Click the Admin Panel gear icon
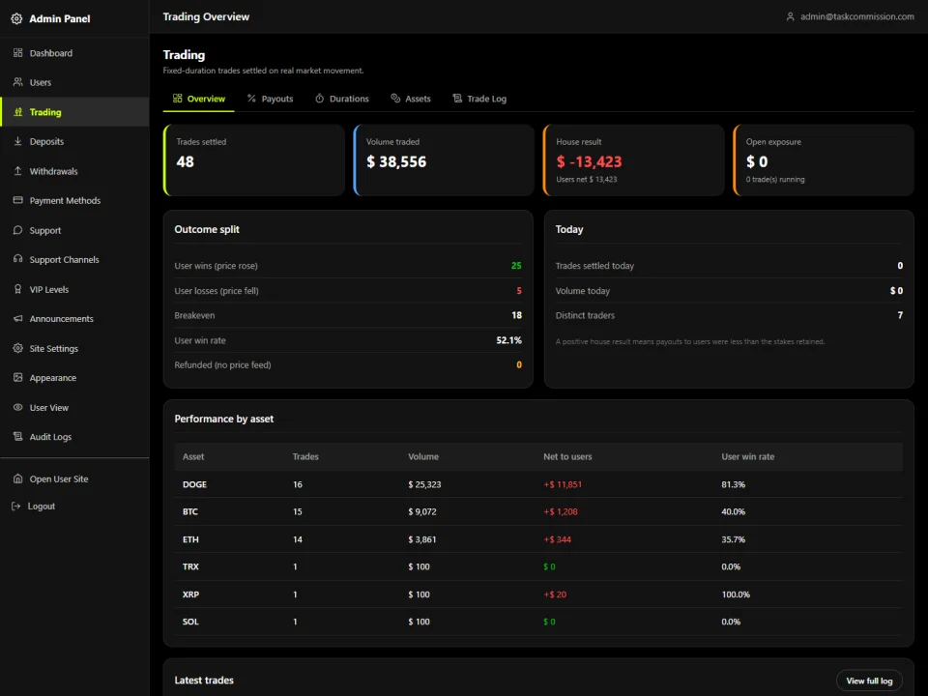928x696 pixels. (16, 19)
